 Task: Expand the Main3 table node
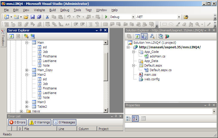click(27, 102)
